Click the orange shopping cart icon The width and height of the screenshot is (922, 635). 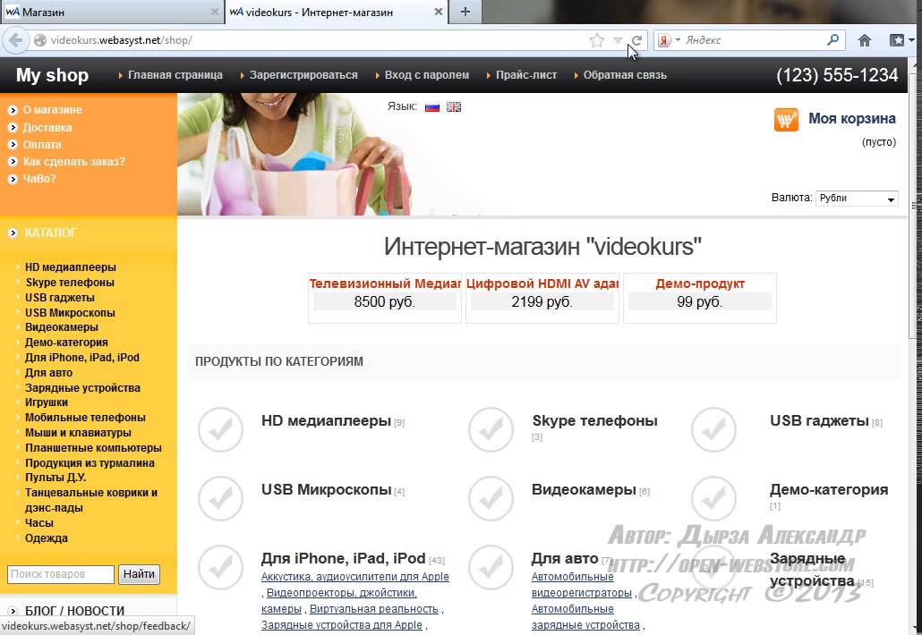786,120
